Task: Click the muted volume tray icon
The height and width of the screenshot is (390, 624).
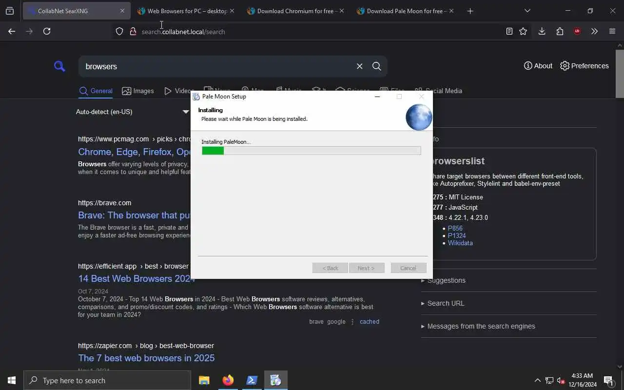Action: 561,380
